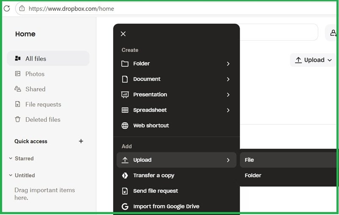Open Deleted files in the sidebar
Screen dimensions: 339x215
(48, 119)
